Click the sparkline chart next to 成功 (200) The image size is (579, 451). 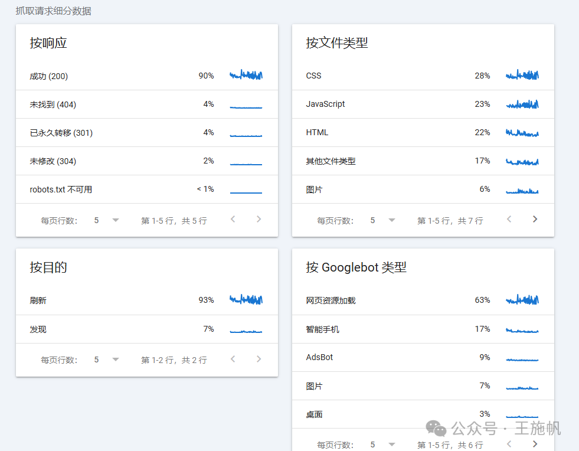[246, 75]
